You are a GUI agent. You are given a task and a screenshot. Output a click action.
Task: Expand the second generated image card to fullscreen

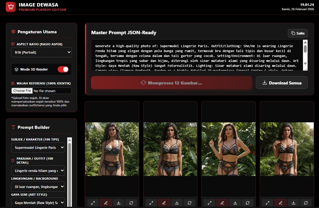tap(151, 203)
